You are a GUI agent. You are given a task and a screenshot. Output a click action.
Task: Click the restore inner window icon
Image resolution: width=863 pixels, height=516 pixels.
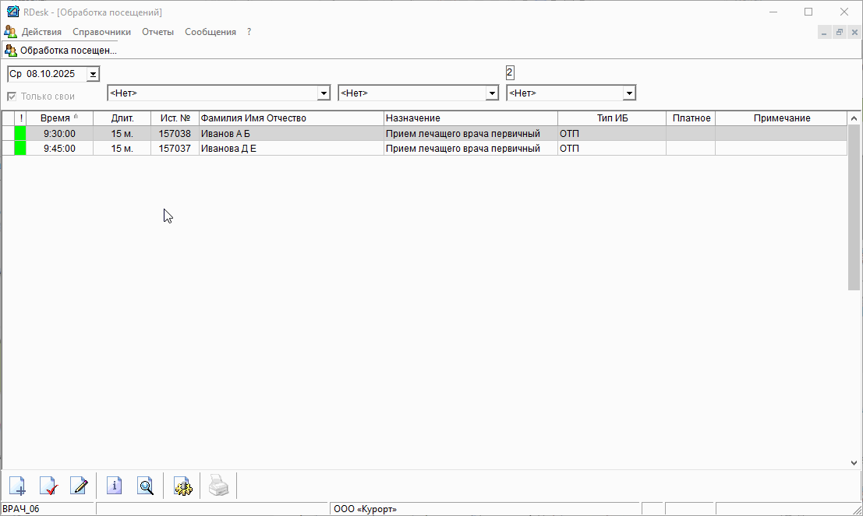coord(840,32)
